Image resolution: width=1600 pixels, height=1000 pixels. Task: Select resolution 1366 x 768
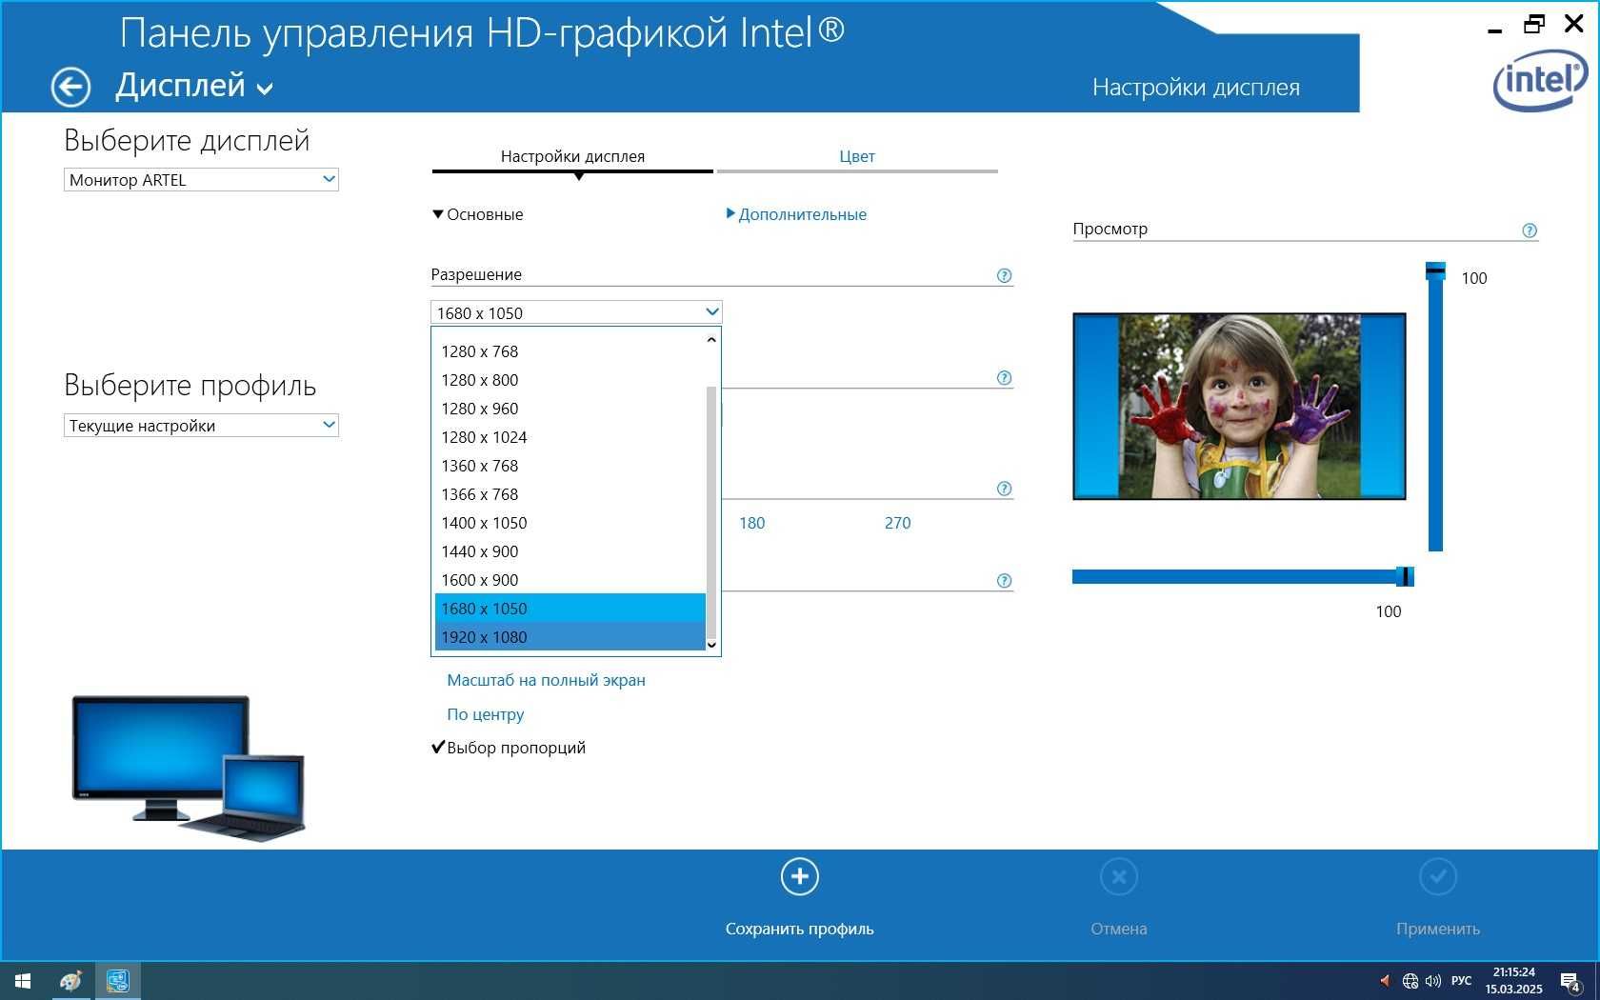[570, 494]
